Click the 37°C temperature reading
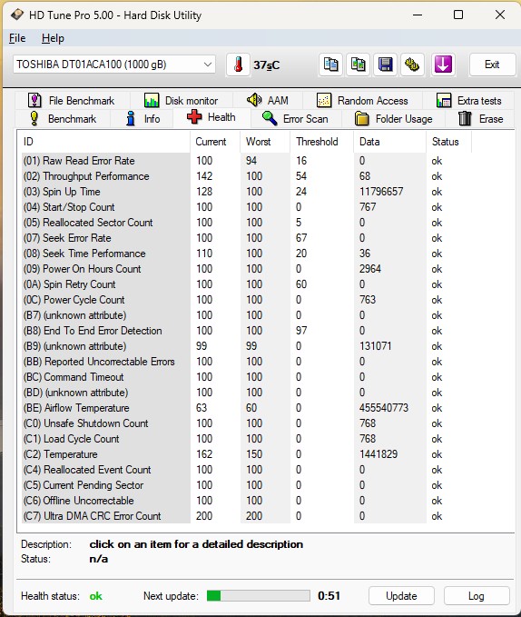 pos(266,65)
